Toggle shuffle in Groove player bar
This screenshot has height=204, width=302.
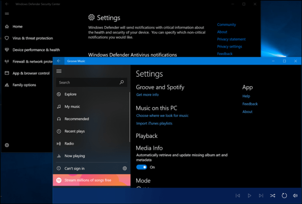coord(273,195)
